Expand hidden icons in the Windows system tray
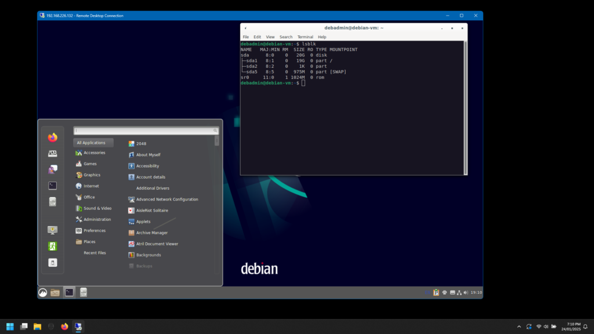Image resolution: width=594 pixels, height=334 pixels. tap(519, 326)
